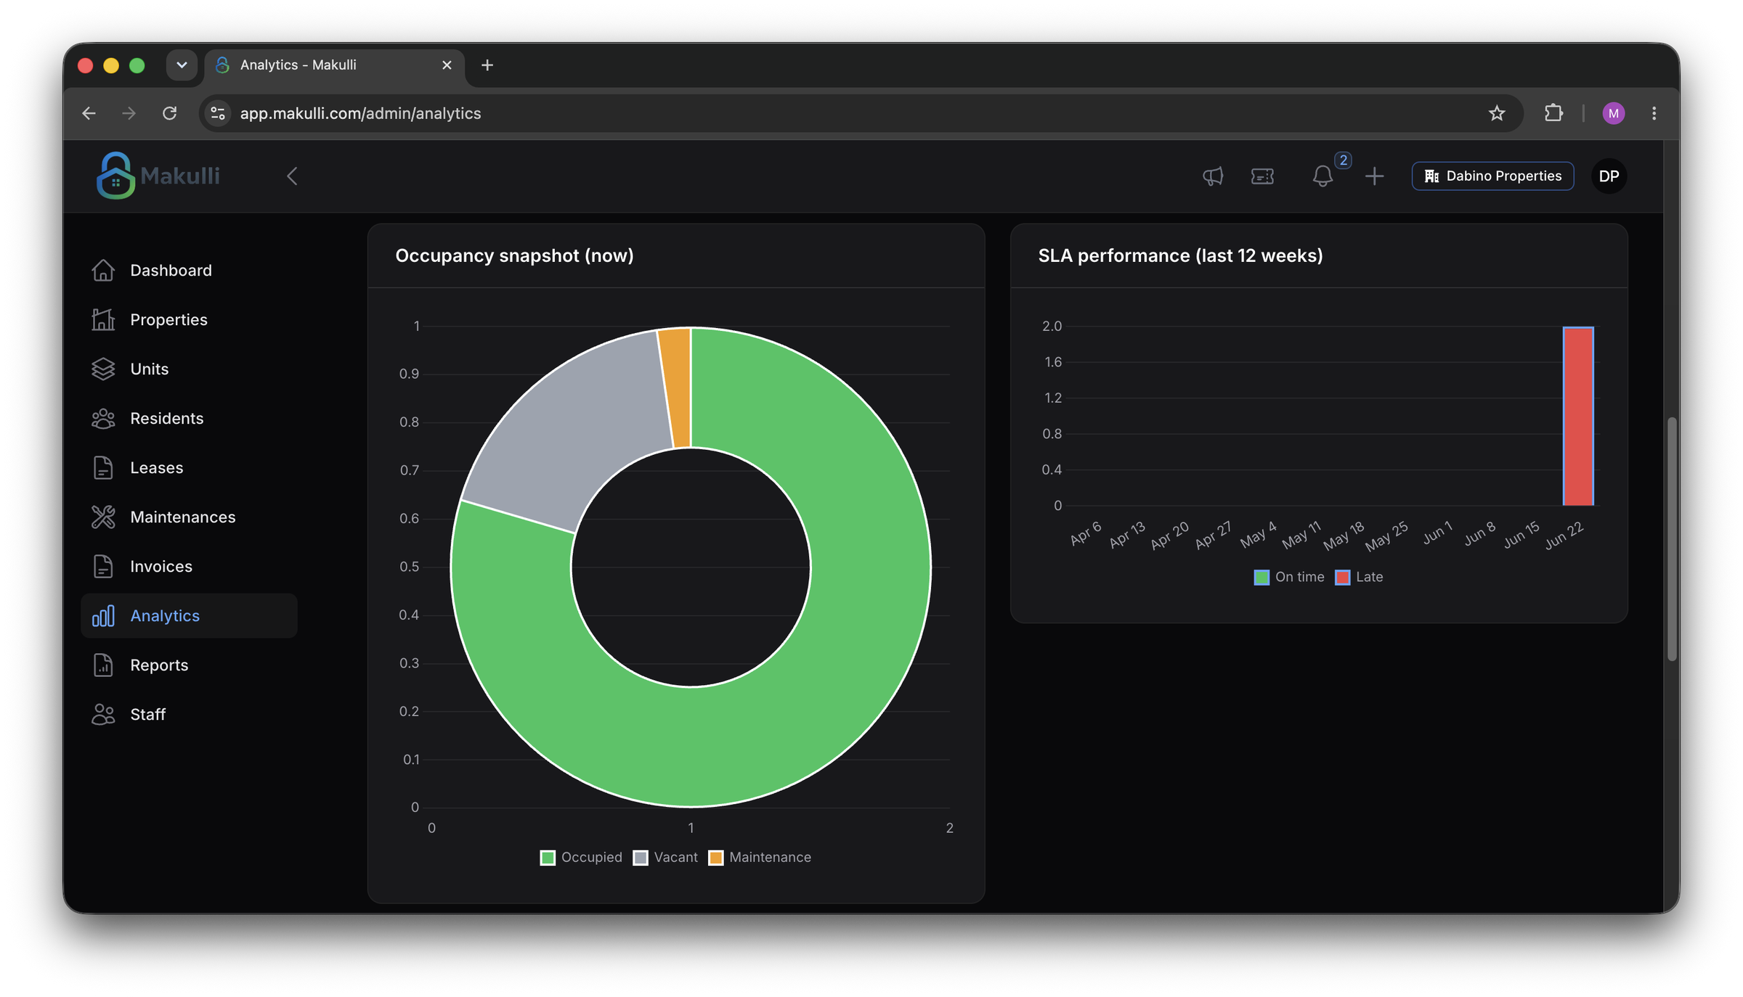Open the Residents page
1743x997 pixels.
pos(189,419)
